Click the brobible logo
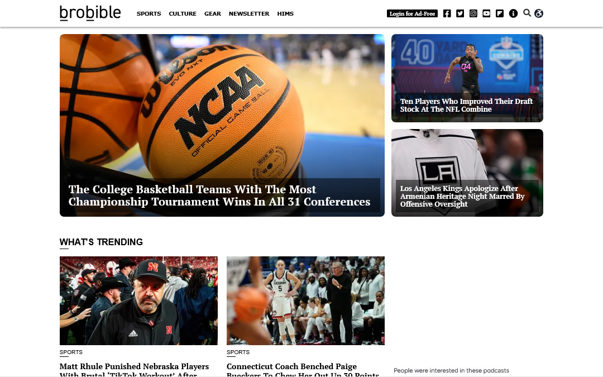Viewport: 603px width, 377px height. coord(90,13)
